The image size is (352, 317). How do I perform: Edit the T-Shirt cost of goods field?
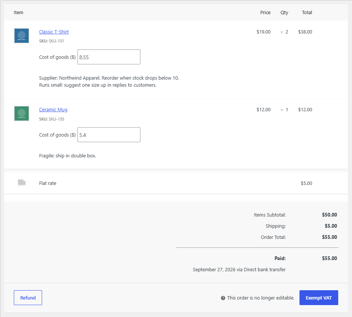[109, 57]
